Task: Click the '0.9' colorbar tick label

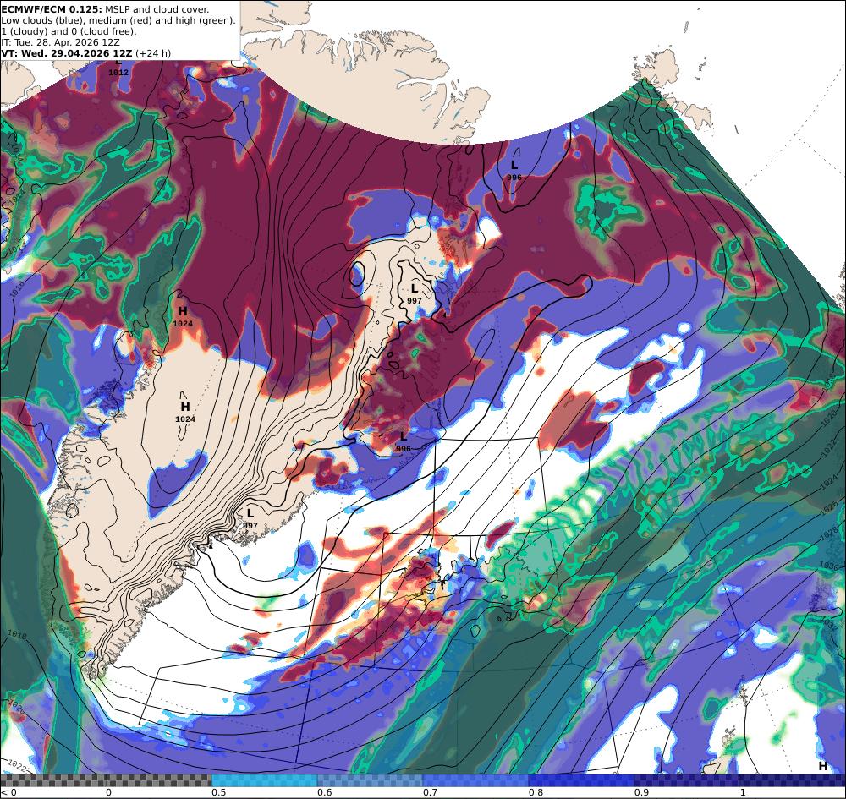Action: point(641,792)
